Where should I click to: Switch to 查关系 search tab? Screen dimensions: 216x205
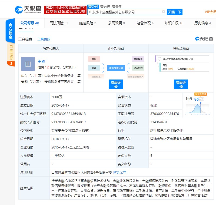click(117, 6)
